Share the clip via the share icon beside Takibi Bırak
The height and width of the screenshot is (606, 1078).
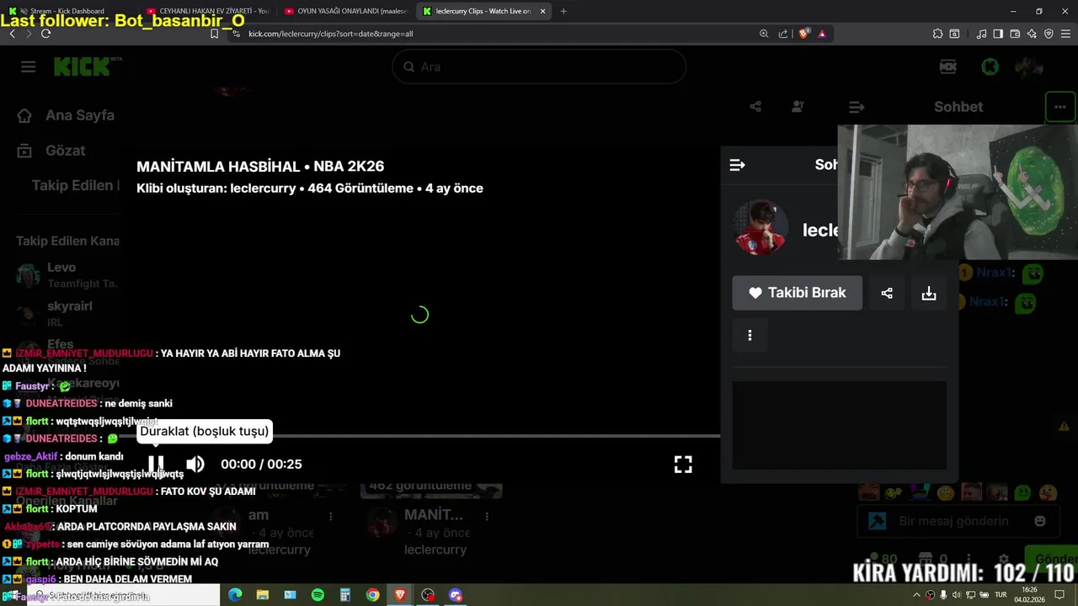887,293
